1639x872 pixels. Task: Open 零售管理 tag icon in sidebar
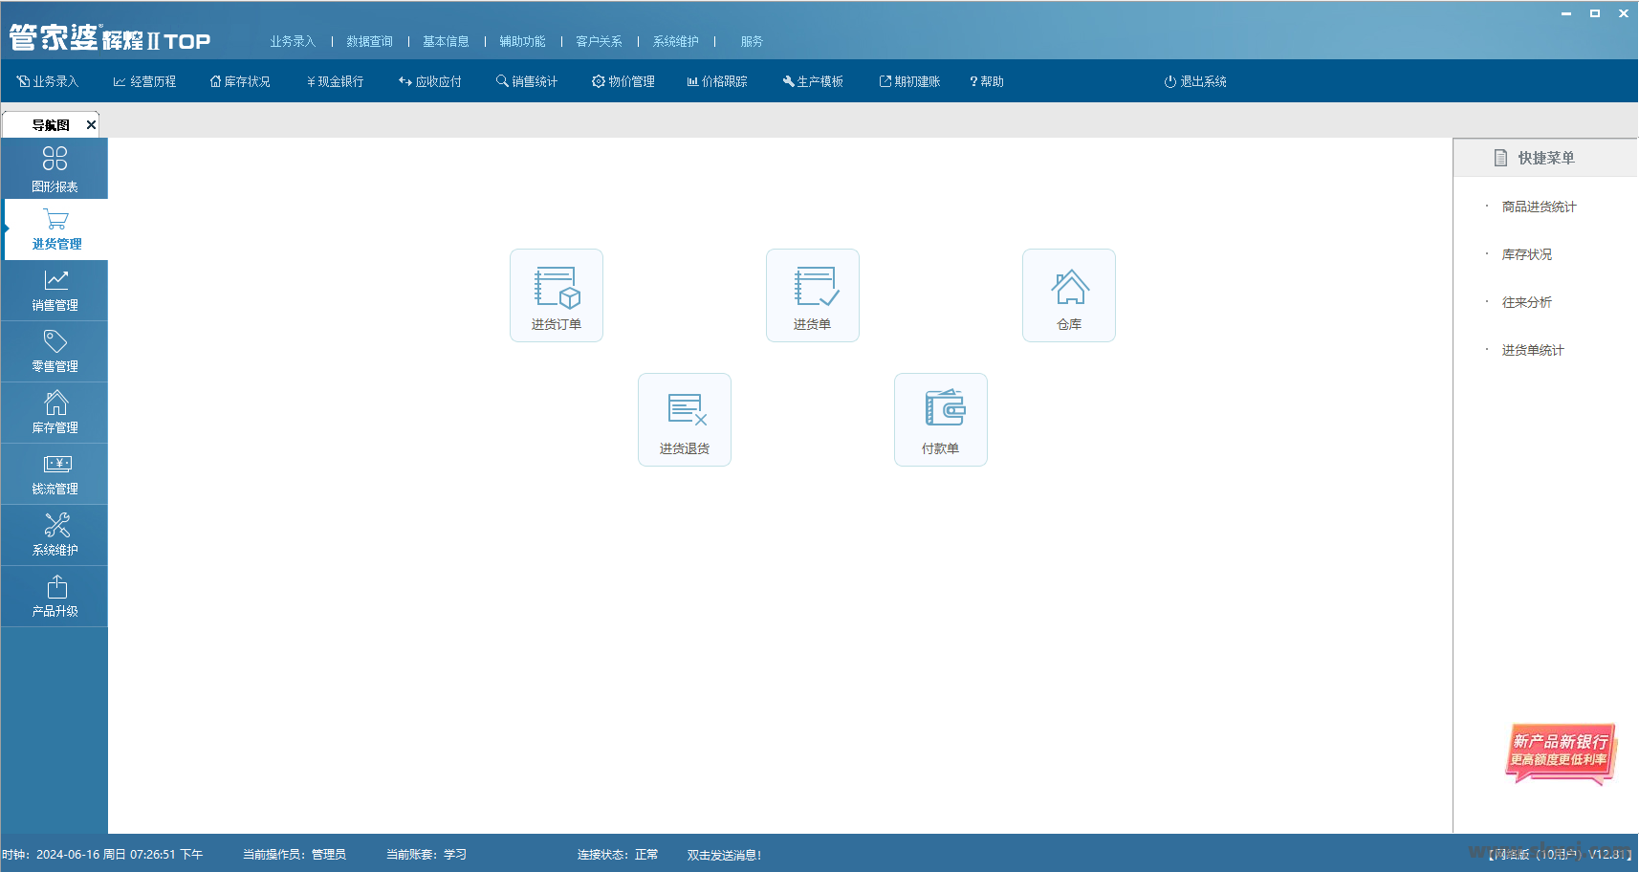coord(55,352)
